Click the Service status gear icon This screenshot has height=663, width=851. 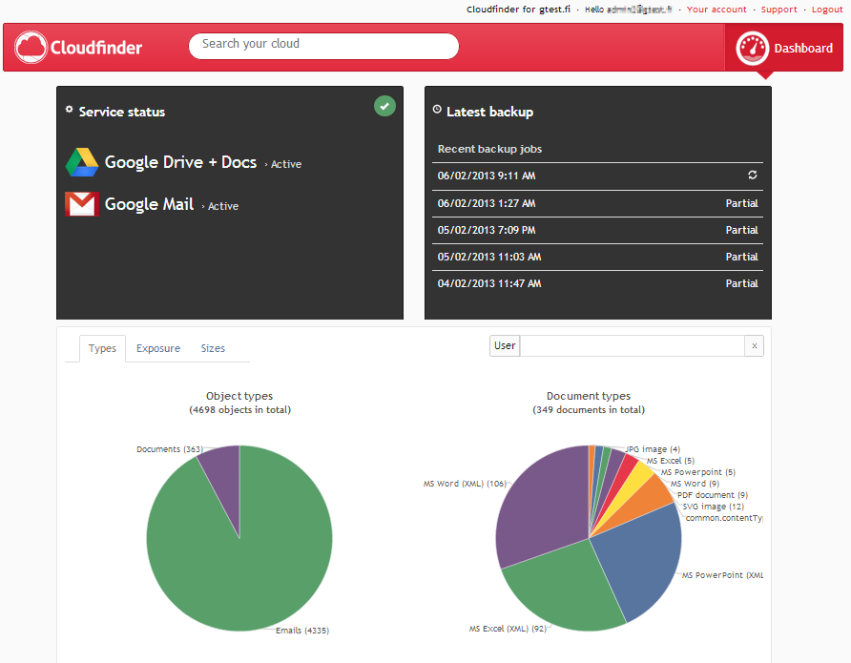coord(69,111)
